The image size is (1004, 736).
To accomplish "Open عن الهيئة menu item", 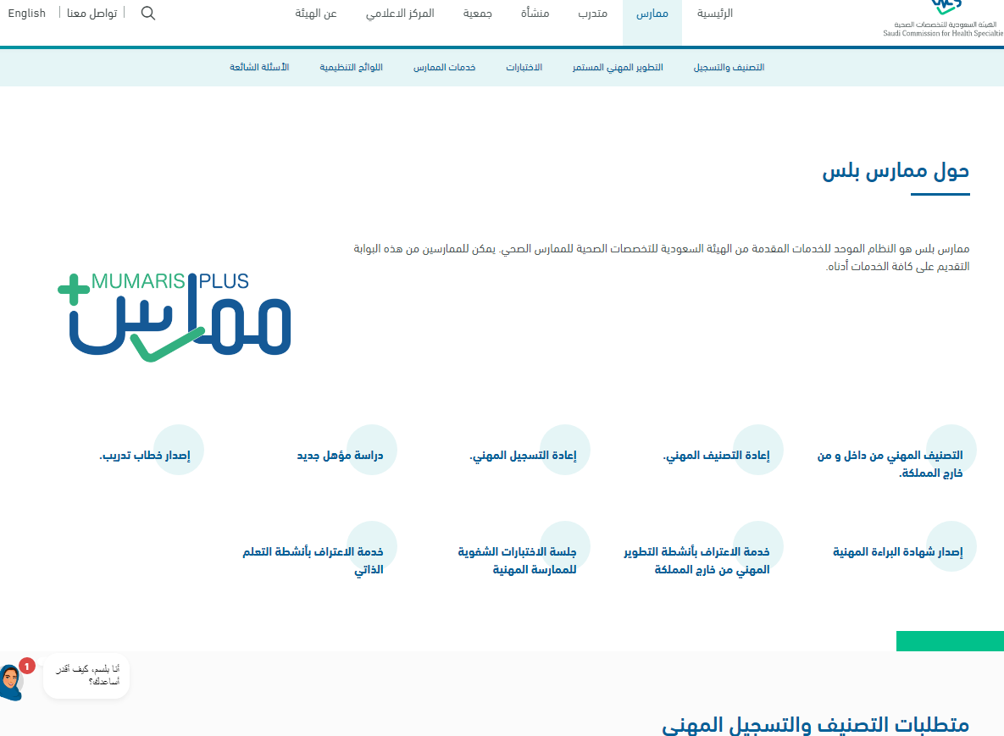I will tap(316, 14).
